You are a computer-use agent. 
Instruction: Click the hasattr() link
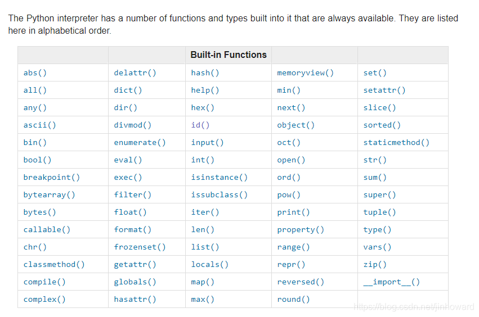[135, 298]
